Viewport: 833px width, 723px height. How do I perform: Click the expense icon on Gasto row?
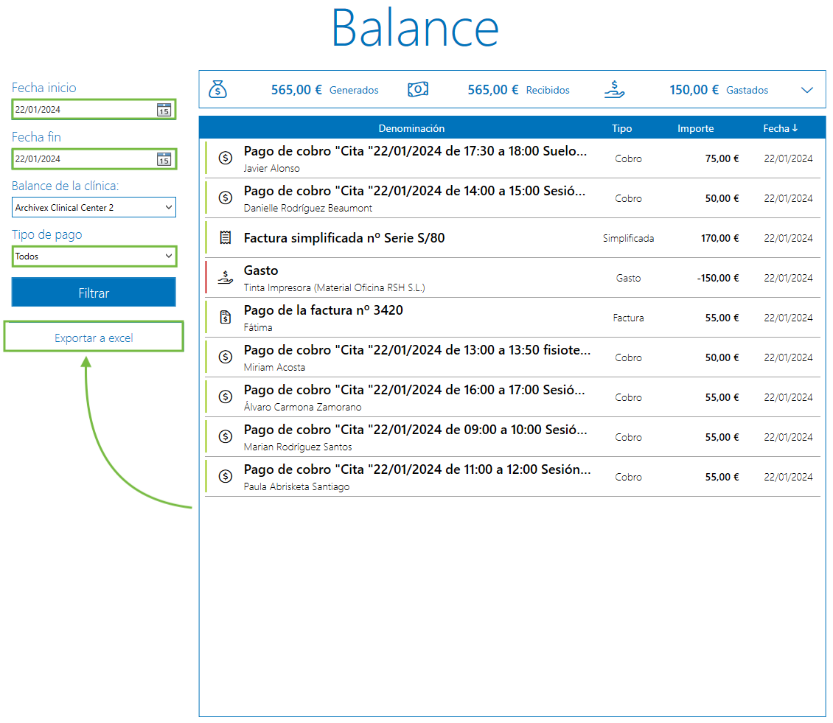pos(226,278)
